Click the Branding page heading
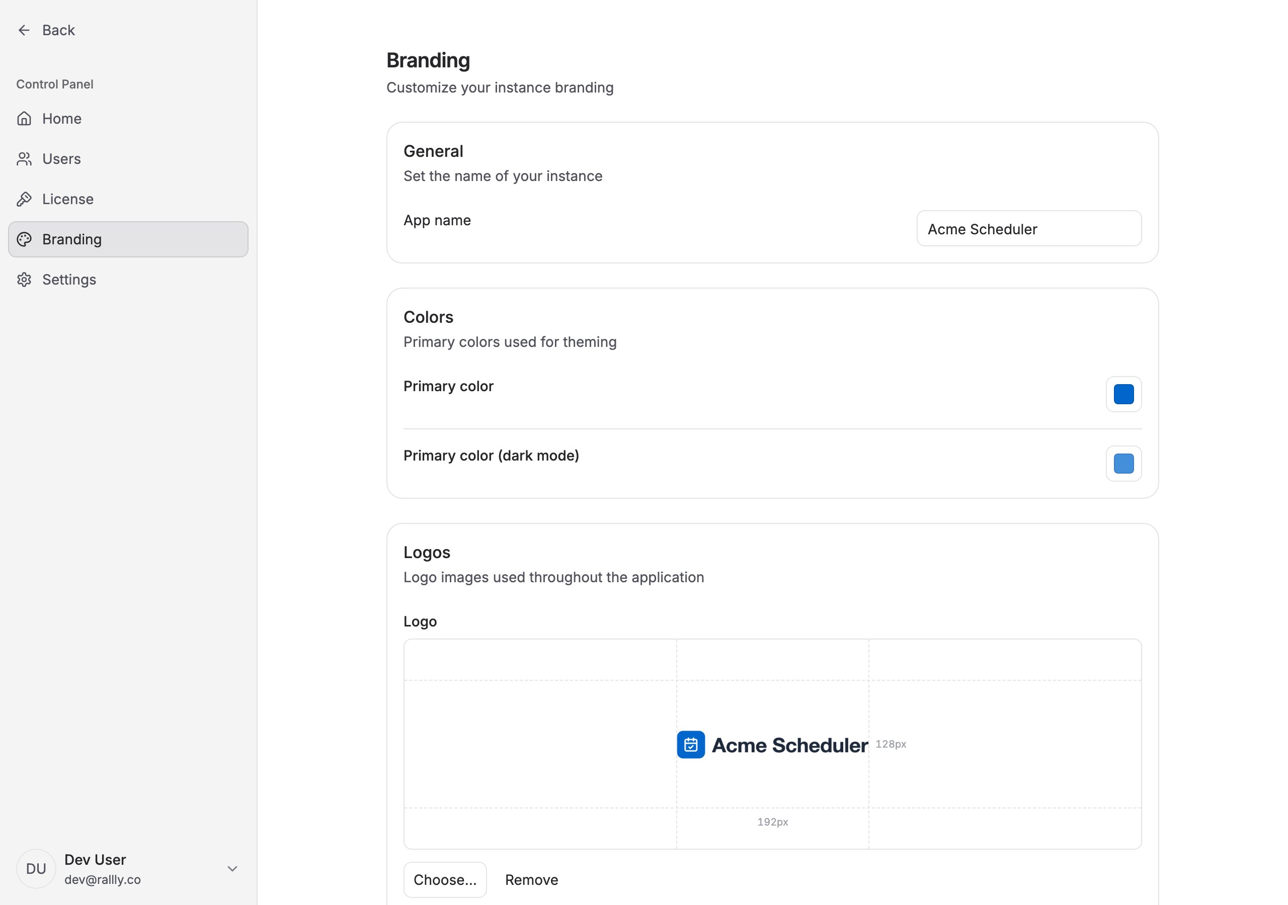 [428, 60]
